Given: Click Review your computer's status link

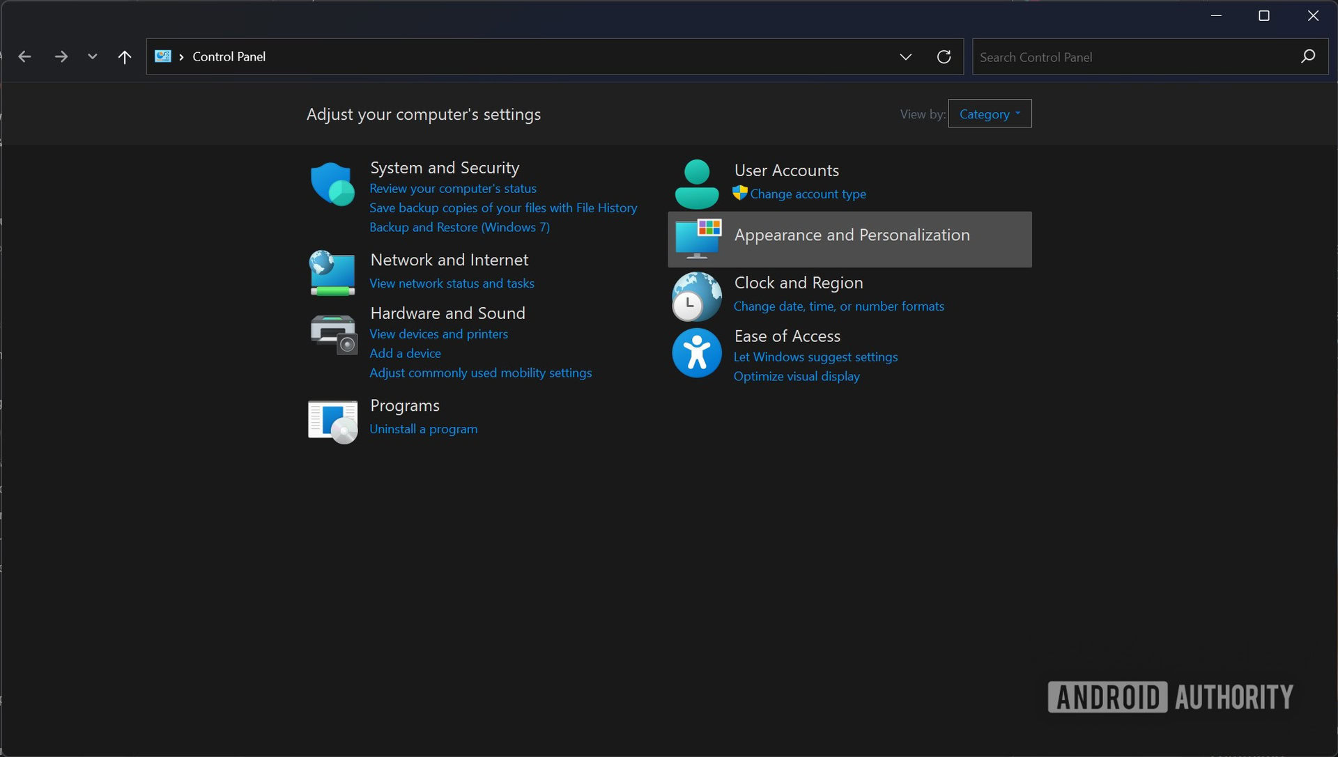Looking at the screenshot, I should (x=452, y=188).
